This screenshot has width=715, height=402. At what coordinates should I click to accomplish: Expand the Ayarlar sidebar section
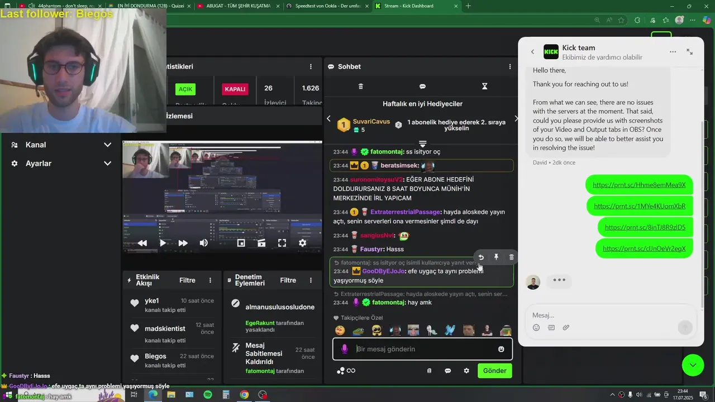pos(61,164)
